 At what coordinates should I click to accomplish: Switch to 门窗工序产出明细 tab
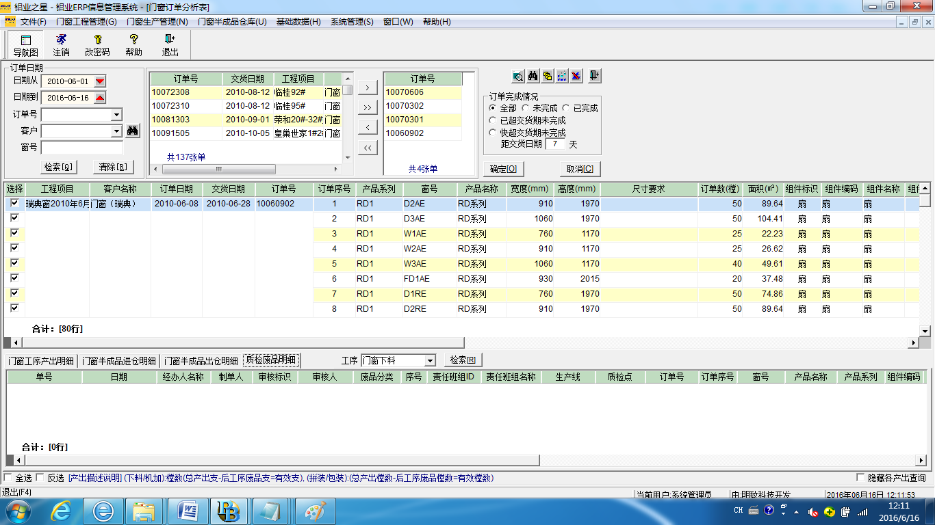(x=41, y=361)
